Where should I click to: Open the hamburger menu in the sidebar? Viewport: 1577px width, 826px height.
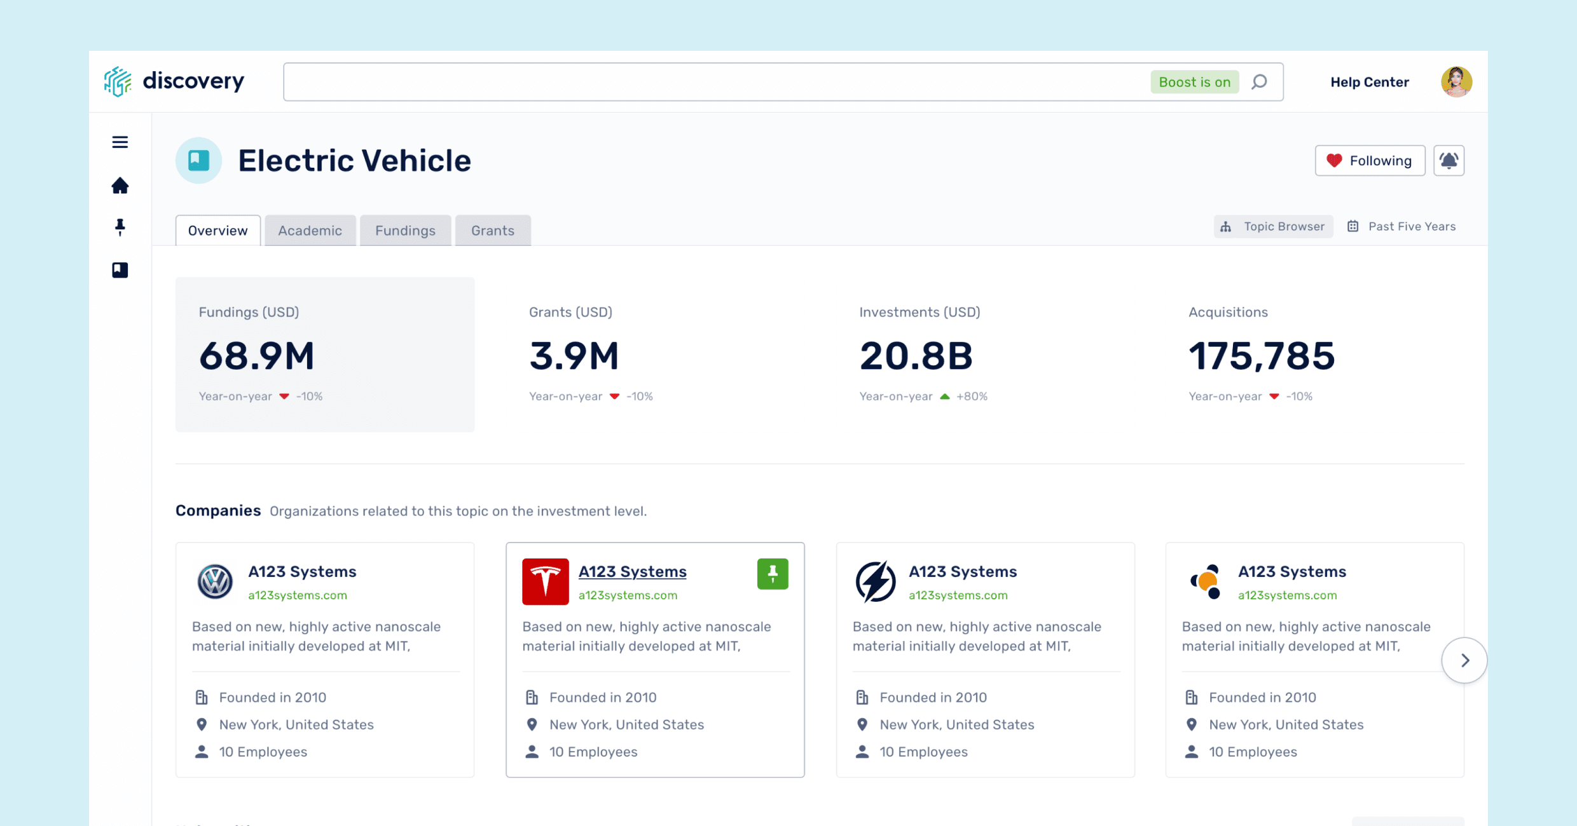[x=120, y=142]
